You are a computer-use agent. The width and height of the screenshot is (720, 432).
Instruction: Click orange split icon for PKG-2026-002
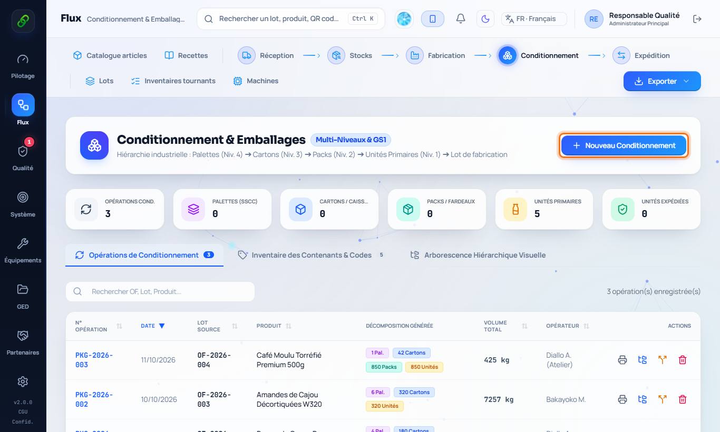tap(663, 399)
